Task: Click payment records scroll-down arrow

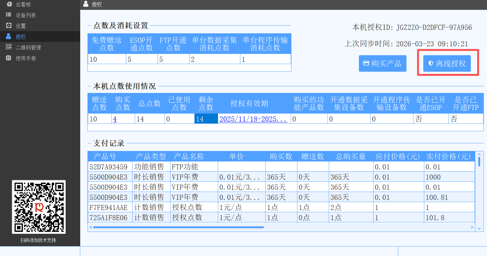Action: (x=479, y=228)
